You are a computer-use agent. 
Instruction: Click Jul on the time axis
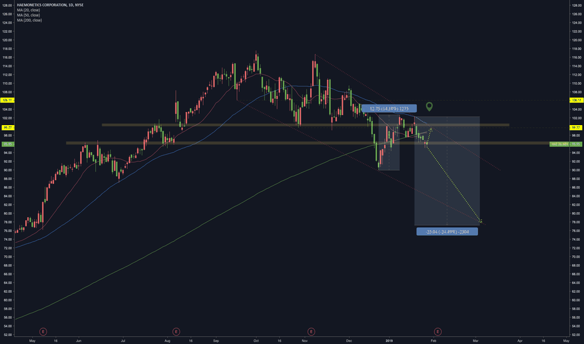[x=123, y=341]
